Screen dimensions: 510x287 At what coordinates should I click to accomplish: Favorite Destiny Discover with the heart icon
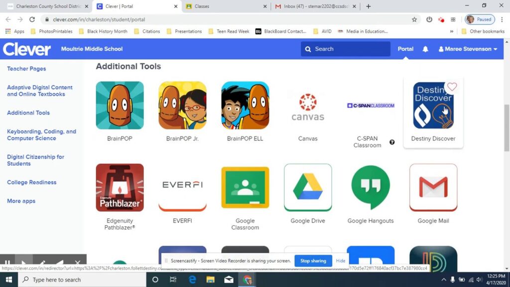[452, 87]
